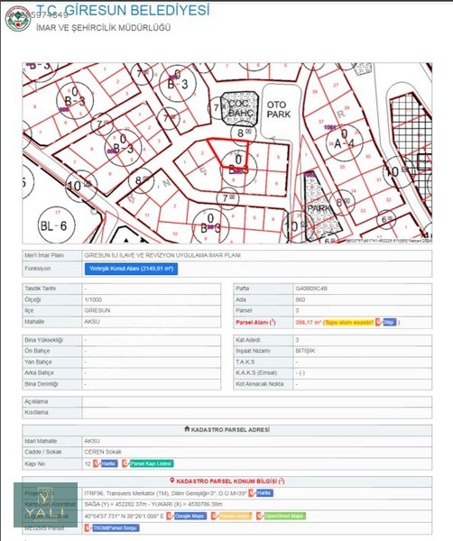Image resolution: width=453 pixels, height=541 pixels.
Task: Click the red icon before OpenStreet Maps
Action: tap(260, 516)
